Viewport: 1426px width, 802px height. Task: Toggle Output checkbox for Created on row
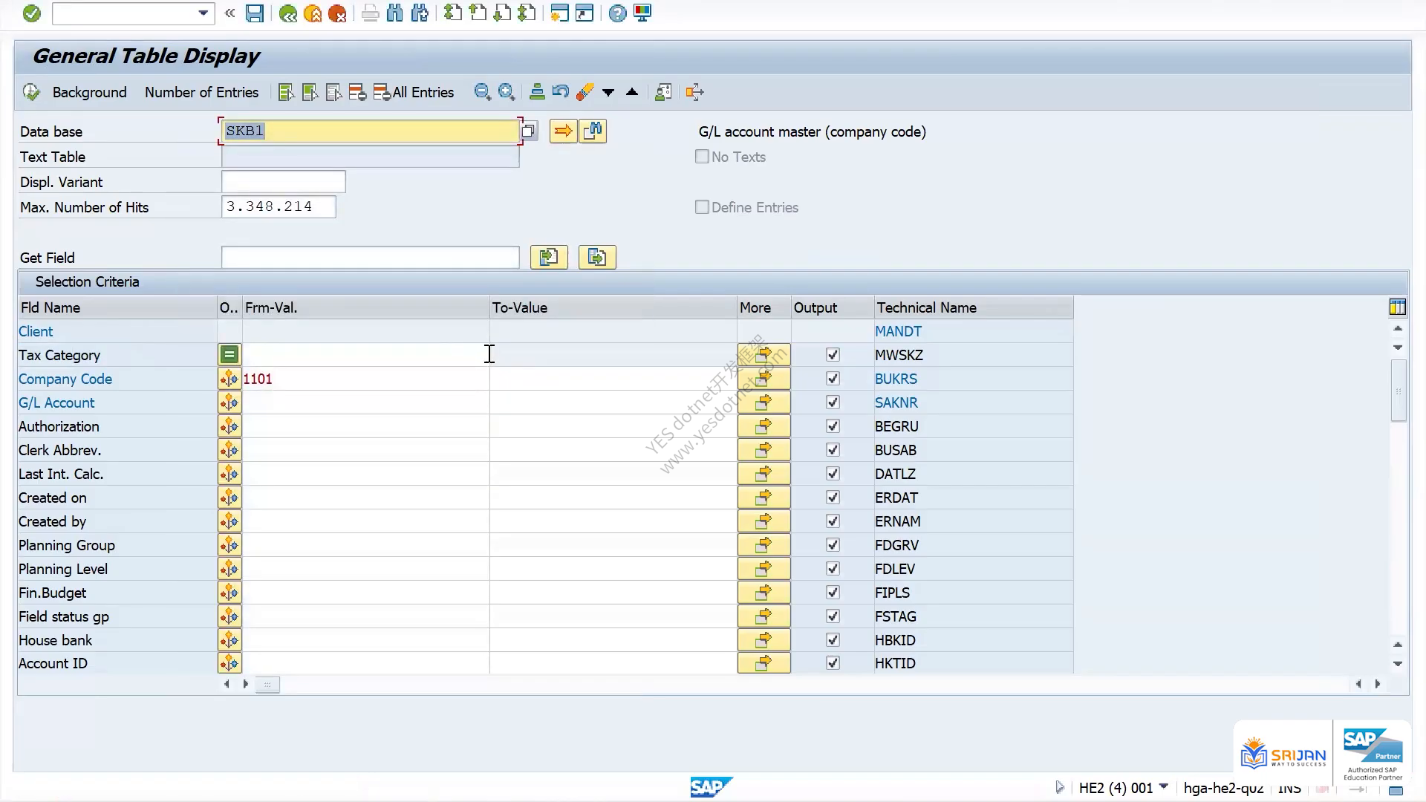pos(833,498)
